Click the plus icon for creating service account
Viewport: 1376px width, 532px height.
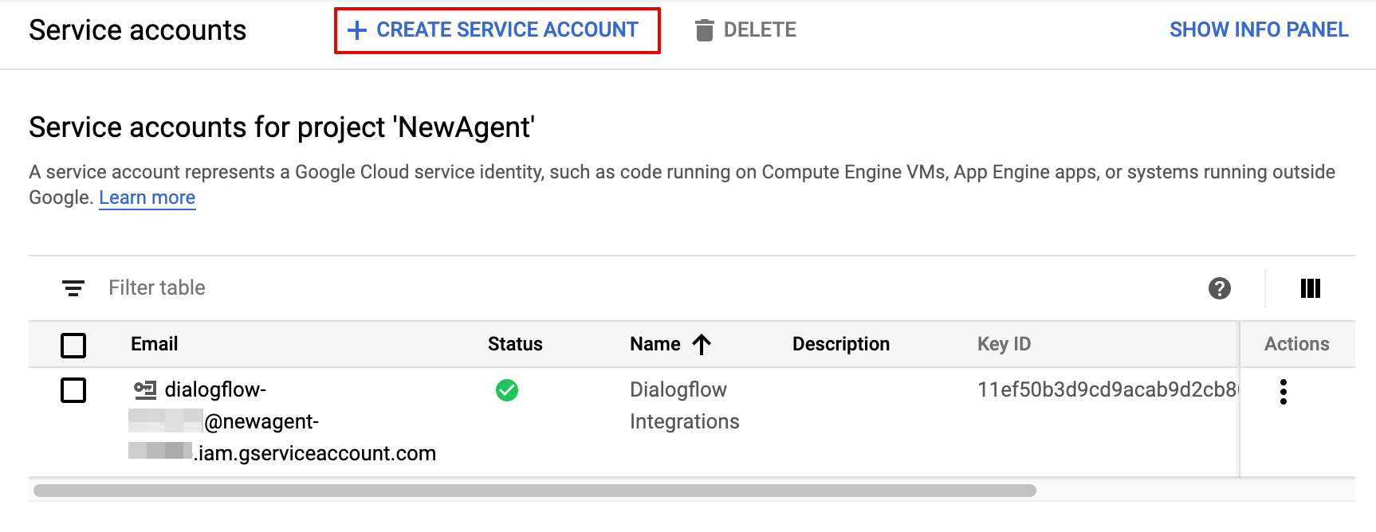pos(357,30)
